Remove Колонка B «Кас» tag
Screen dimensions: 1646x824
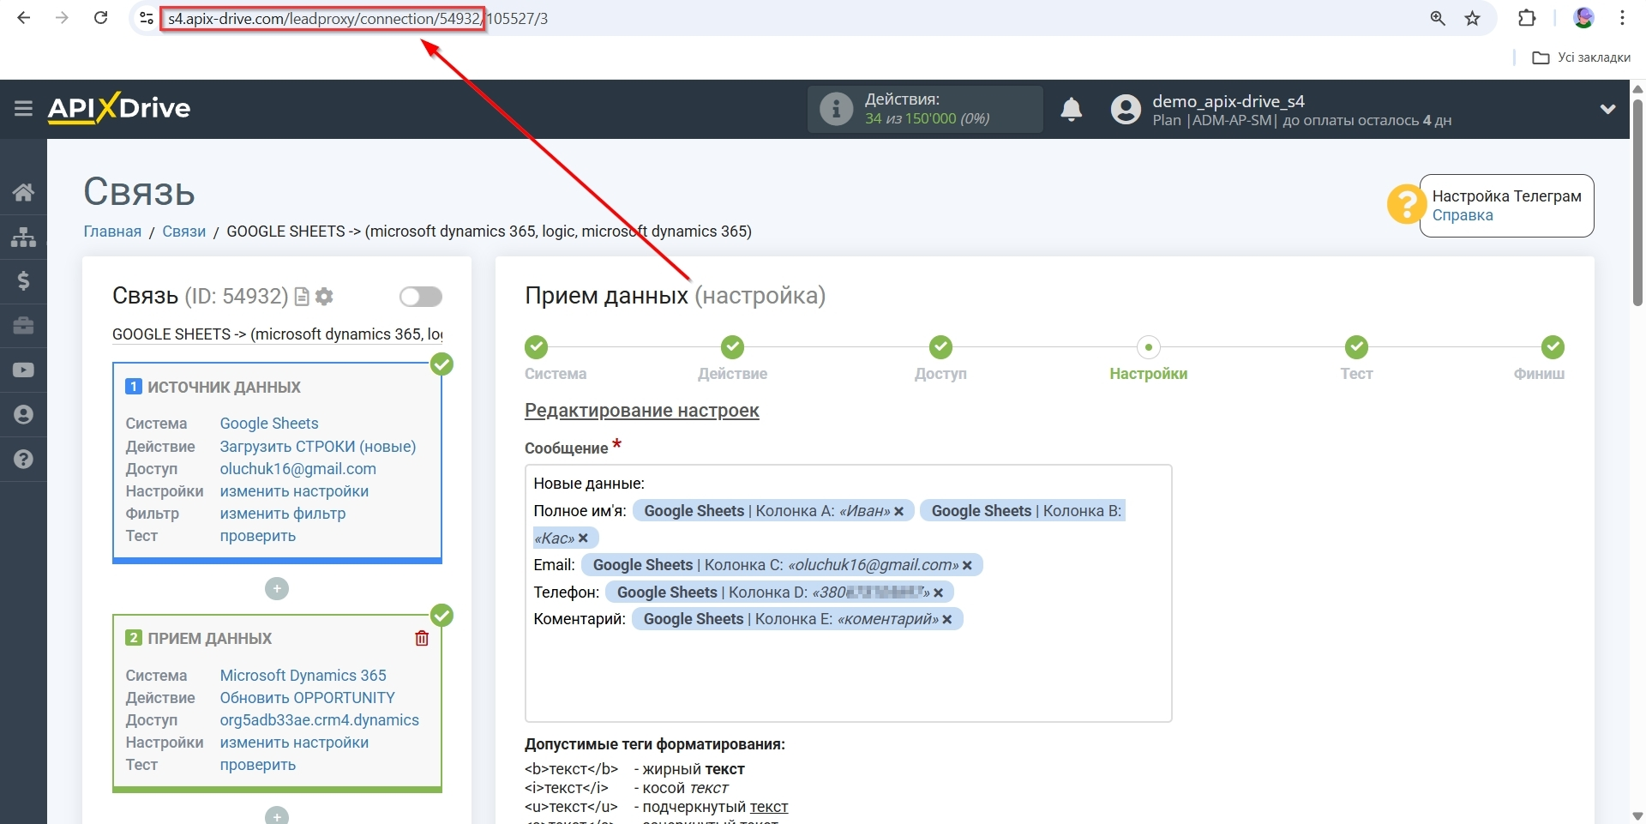583,538
